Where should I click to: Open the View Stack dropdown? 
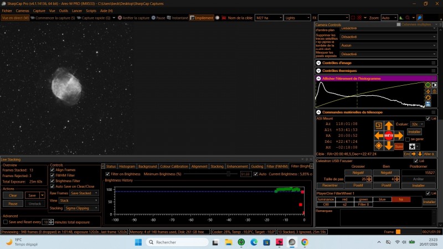79,200
